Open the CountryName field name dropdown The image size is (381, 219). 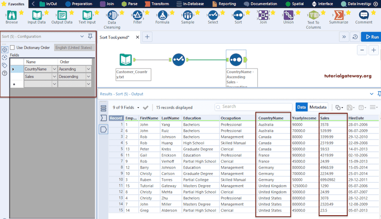click(x=54, y=69)
